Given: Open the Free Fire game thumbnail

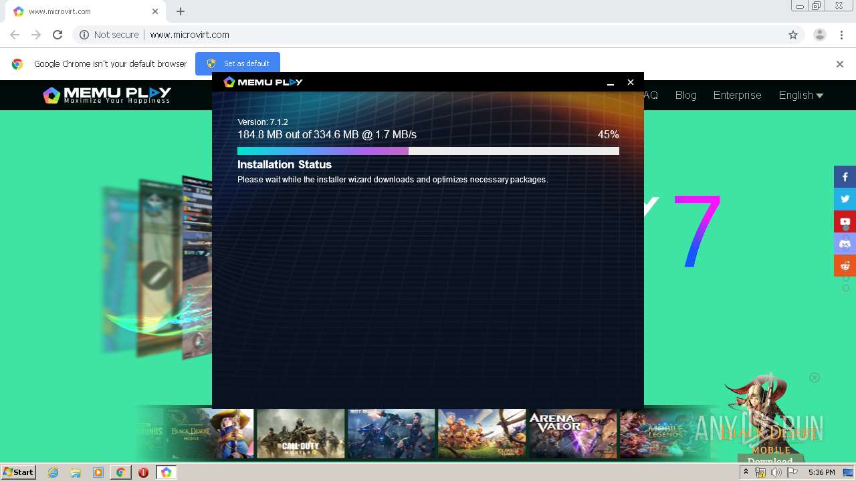Looking at the screenshot, I should [391, 434].
